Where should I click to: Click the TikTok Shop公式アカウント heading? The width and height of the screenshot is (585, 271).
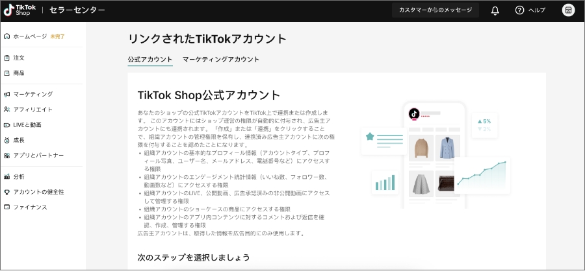[x=209, y=95]
